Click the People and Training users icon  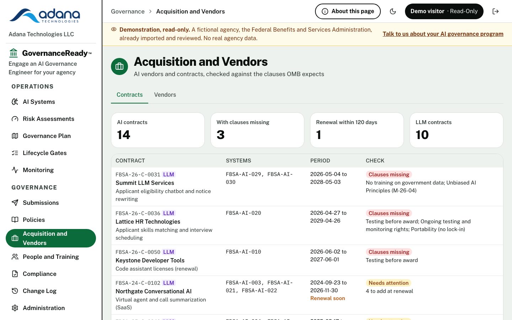15,257
